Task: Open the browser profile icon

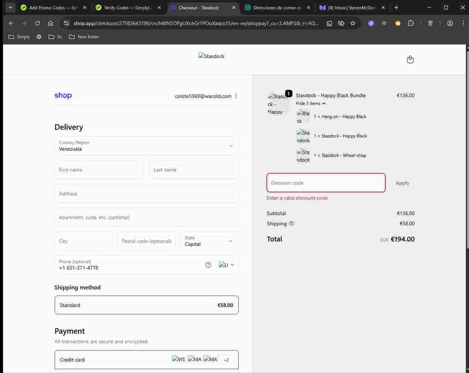Action: (450, 23)
